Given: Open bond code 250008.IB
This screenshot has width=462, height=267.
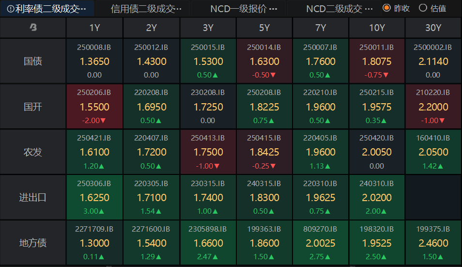Looking at the screenshot, I should 94,47.
